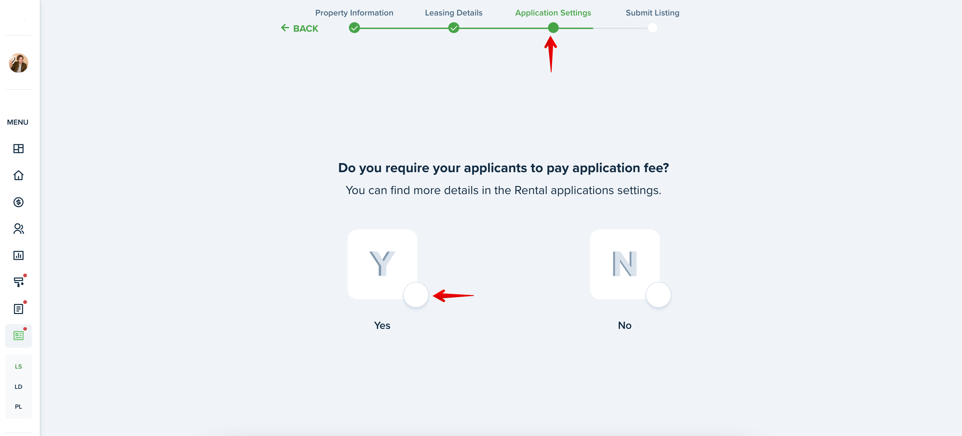Viewport: 962px width, 436px height.
Task: Click the Application Settings step marker
Action: click(553, 28)
